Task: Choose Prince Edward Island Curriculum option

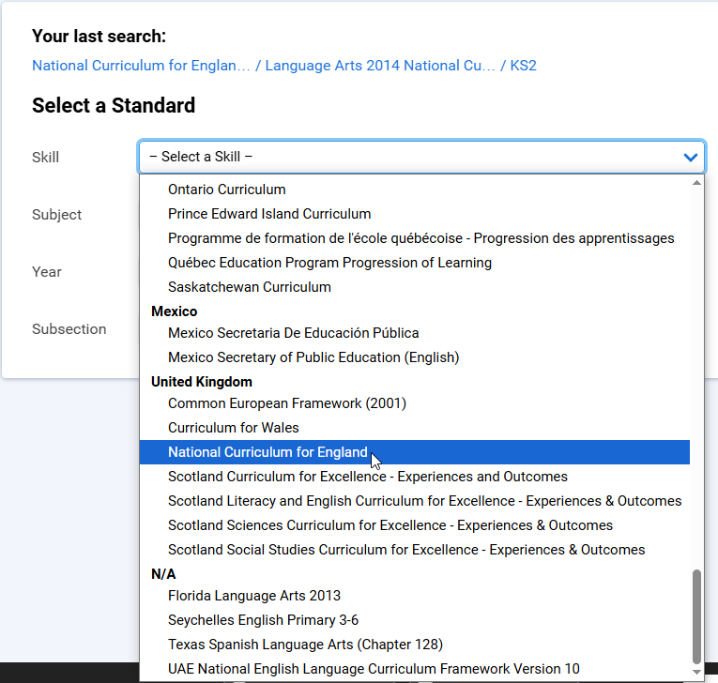Action: click(415, 214)
